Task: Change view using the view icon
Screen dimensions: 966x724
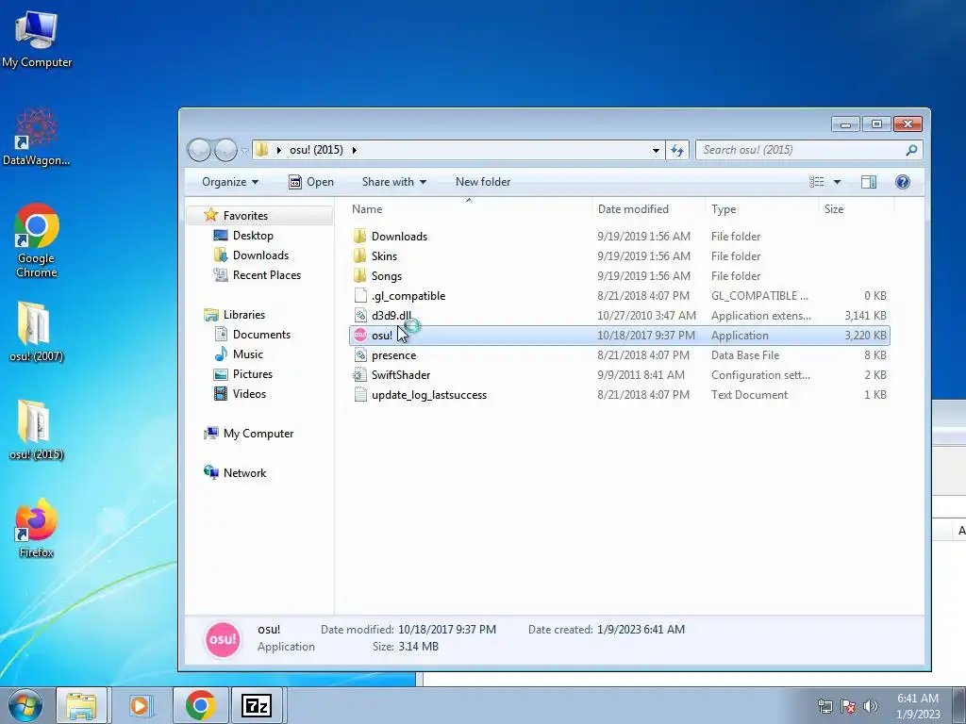Action: pyautogui.click(x=816, y=182)
